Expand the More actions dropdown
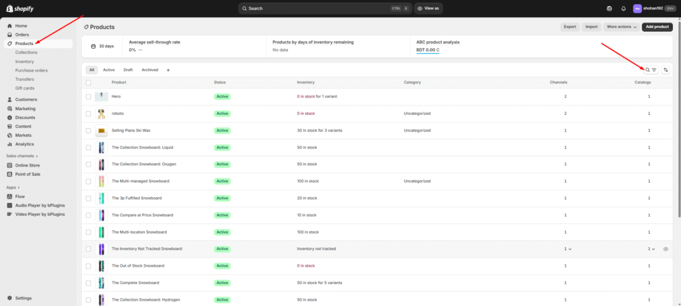Screen dimensions: 681x306 tap(621, 27)
